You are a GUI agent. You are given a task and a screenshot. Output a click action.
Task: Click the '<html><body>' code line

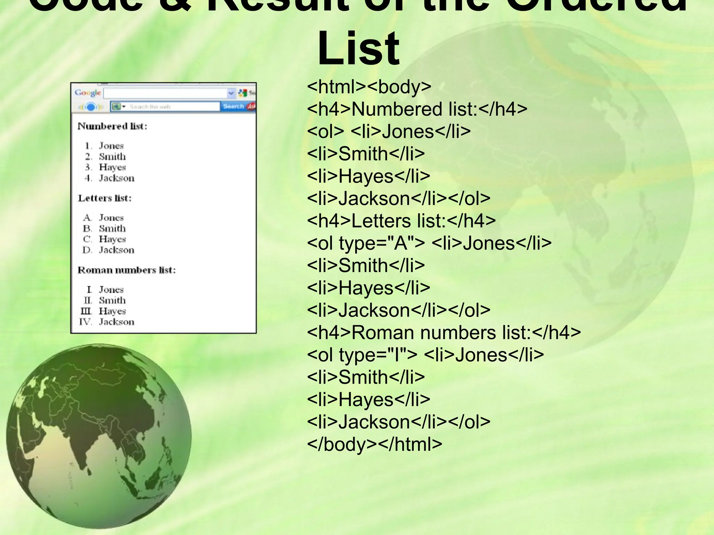pos(369,86)
